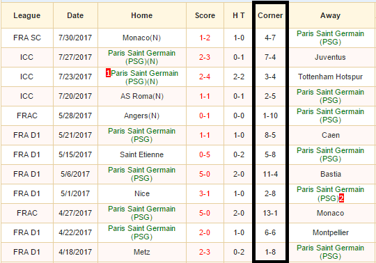Click Metz home team link
Image resolution: width=376 pixels, height=263 pixels.
point(142,252)
